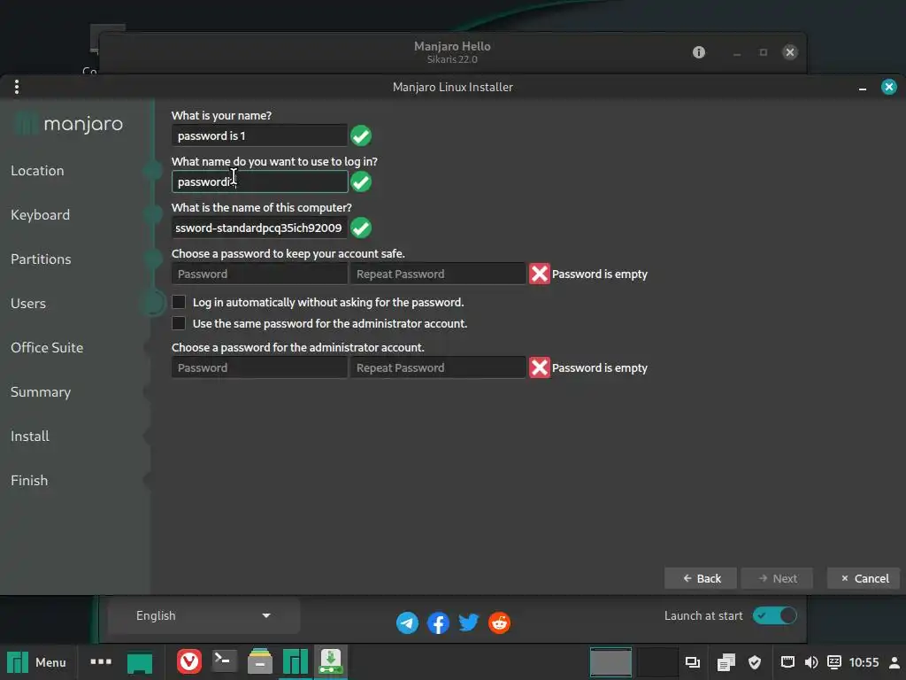Open the user account tray icon
This screenshot has width=906, height=680.
894,662
